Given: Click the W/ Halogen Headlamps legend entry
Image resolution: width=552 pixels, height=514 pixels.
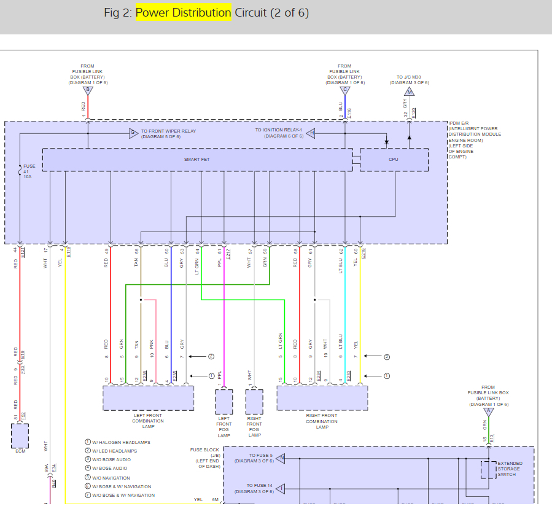Looking at the screenshot, I should click(117, 442).
